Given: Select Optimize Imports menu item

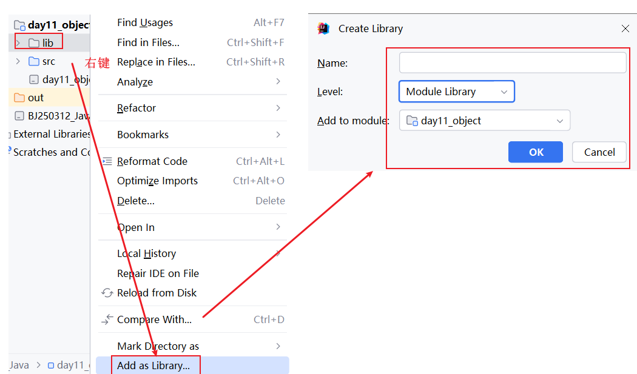Looking at the screenshot, I should coord(158,181).
